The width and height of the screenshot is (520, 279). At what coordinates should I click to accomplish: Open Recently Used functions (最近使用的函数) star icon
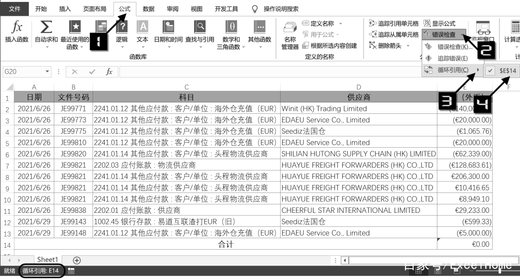tap(75, 27)
